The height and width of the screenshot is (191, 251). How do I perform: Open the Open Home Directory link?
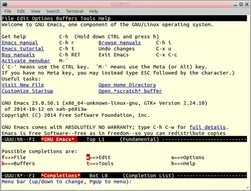click(127, 85)
